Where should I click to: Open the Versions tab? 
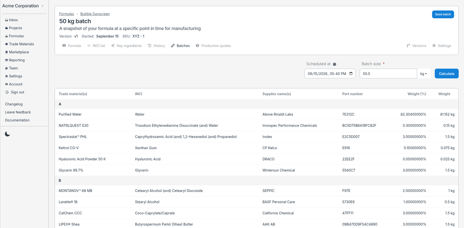click(x=417, y=46)
